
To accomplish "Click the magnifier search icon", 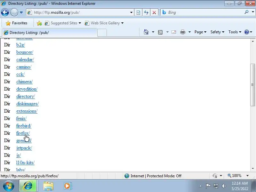I will pyautogui.click(x=246, y=12).
